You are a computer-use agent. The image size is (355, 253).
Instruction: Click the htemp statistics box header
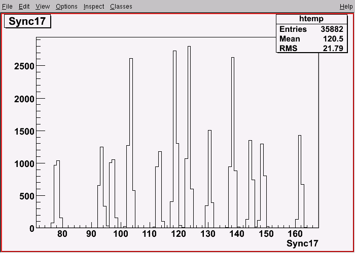click(311, 19)
